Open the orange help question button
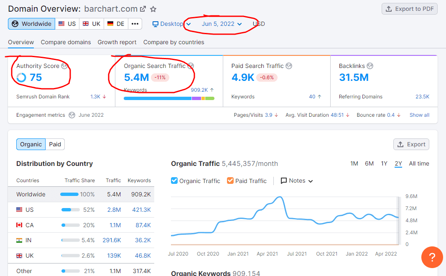The width and height of the screenshot is (446, 276). [432, 257]
